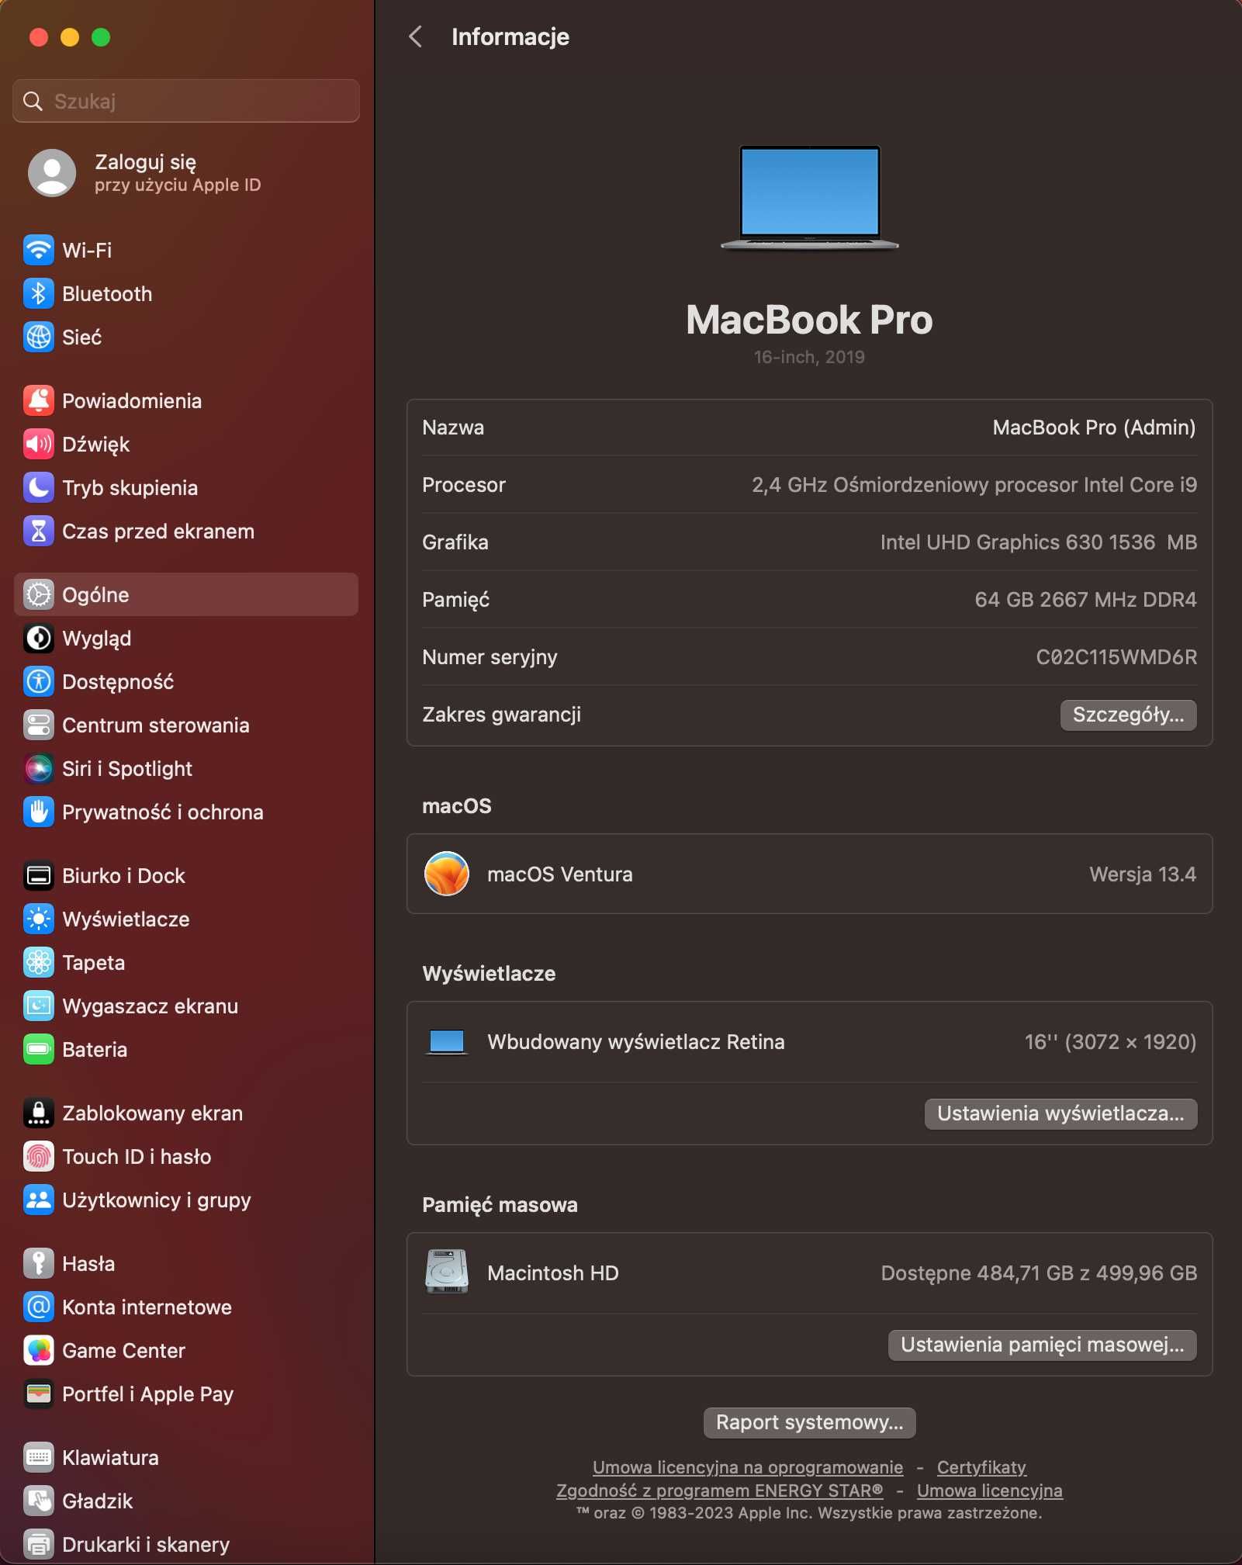The width and height of the screenshot is (1242, 1565).
Task: Click the Touch ID fingerprint icon
Action: click(x=39, y=1156)
